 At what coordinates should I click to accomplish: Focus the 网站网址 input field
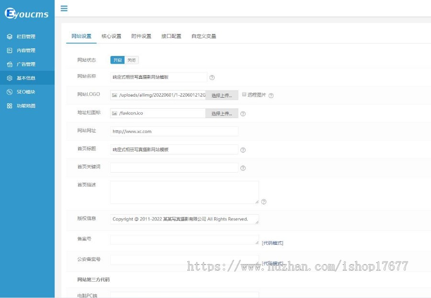[174, 131]
